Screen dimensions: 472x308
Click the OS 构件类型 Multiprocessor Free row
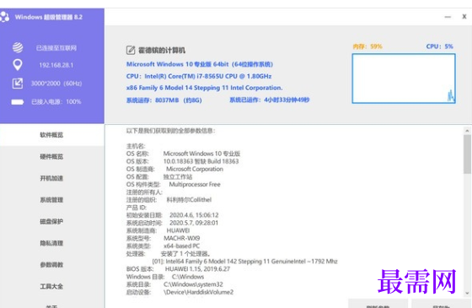[174, 185]
